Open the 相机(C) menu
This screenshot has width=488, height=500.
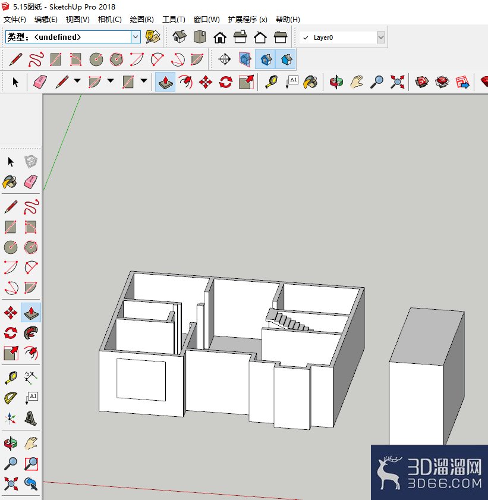click(109, 20)
